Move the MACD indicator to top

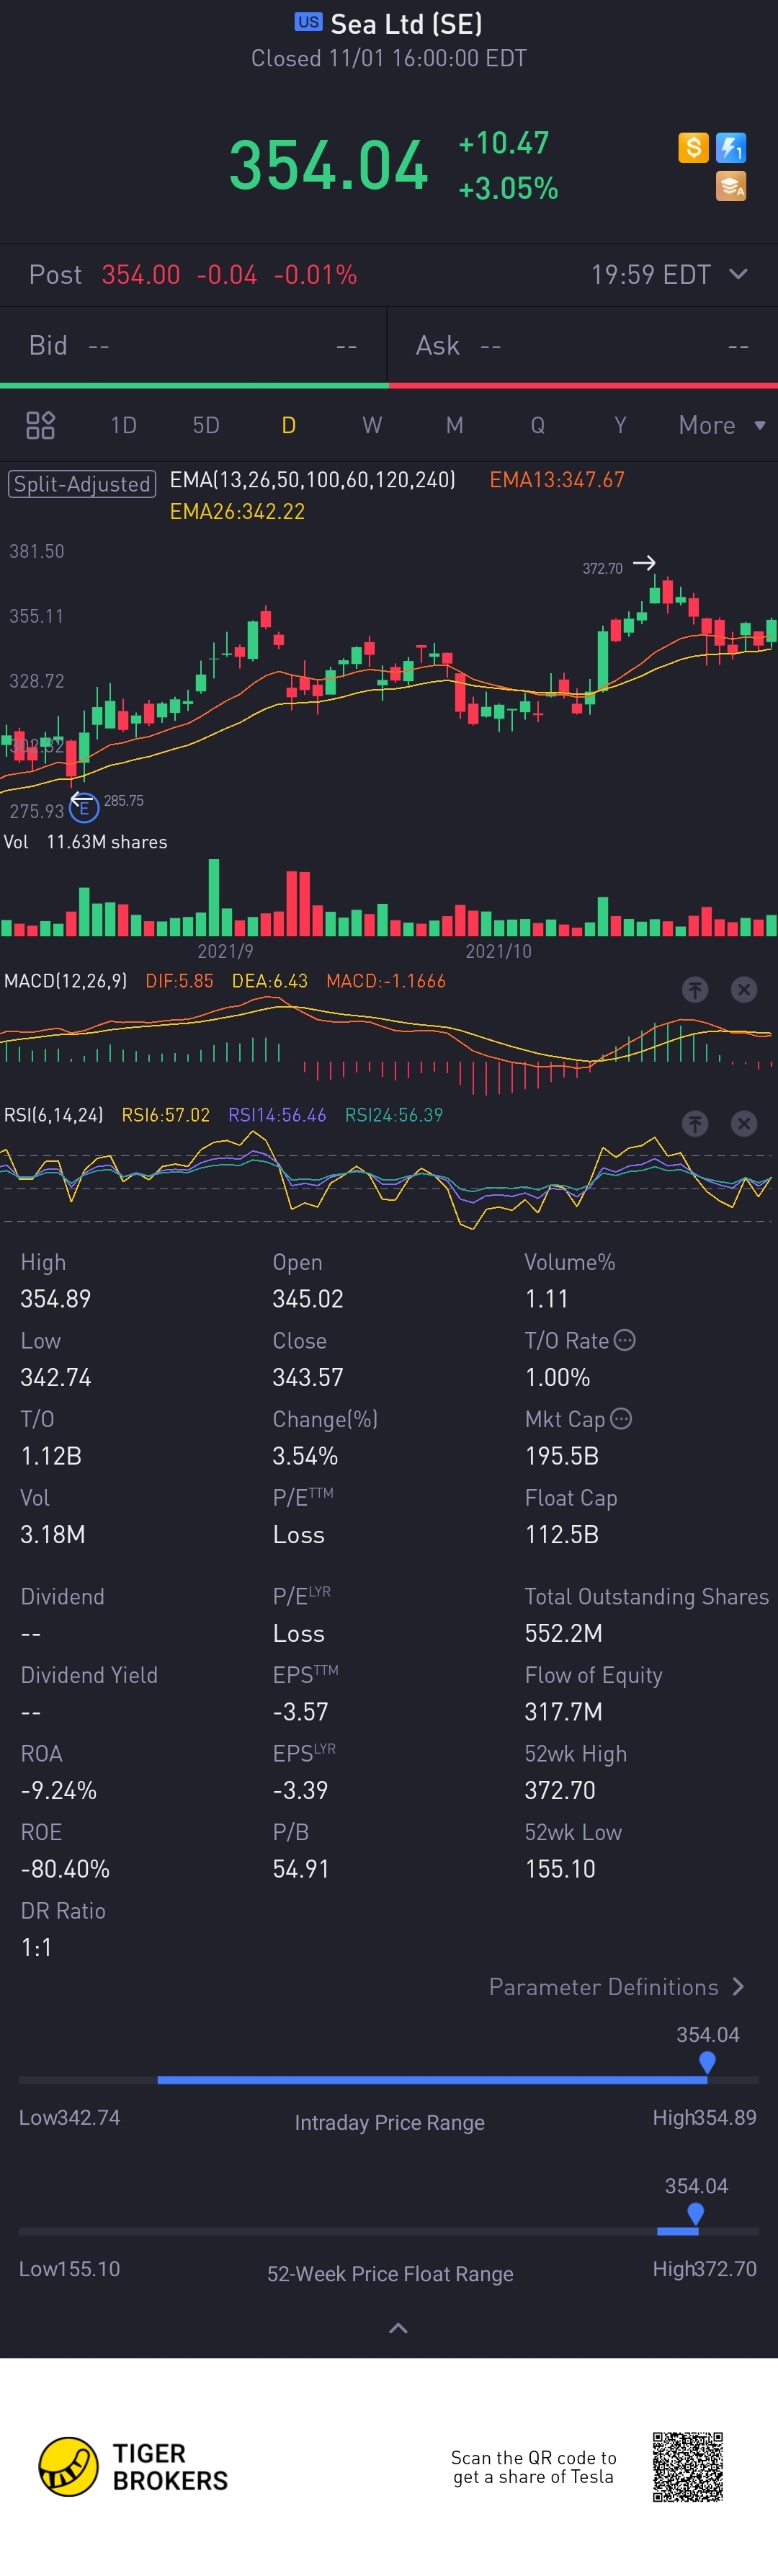[x=695, y=989]
